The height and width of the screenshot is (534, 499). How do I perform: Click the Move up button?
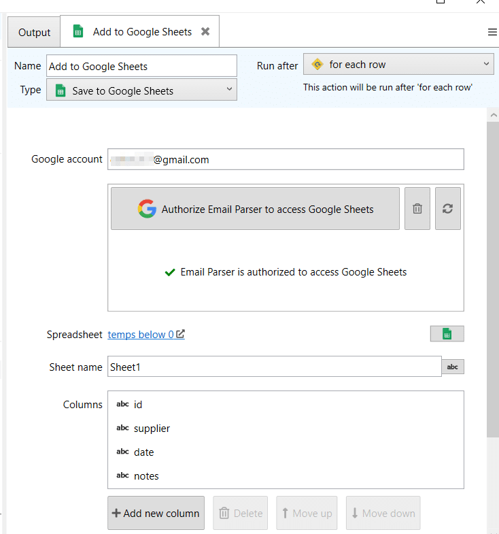(x=307, y=513)
